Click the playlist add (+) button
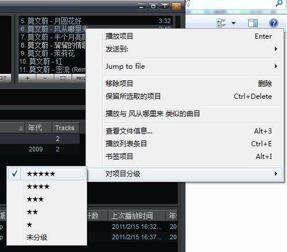The image size is (287, 252). pyautogui.click(x=27, y=79)
